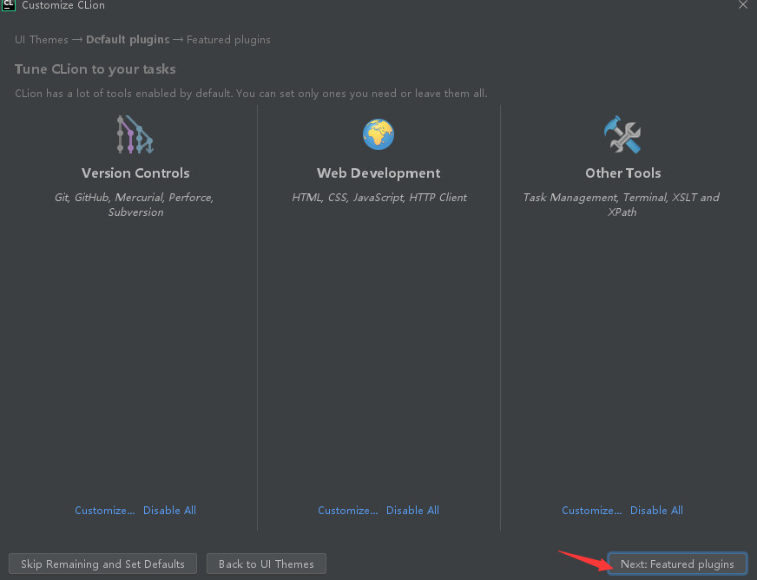The width and height of the screenshot is (757, 580).
Task: Select UI Themes breadcrumb step
Action: click(x=42, y=40)
